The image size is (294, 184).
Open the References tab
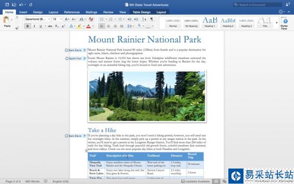[x=72, y=12]
